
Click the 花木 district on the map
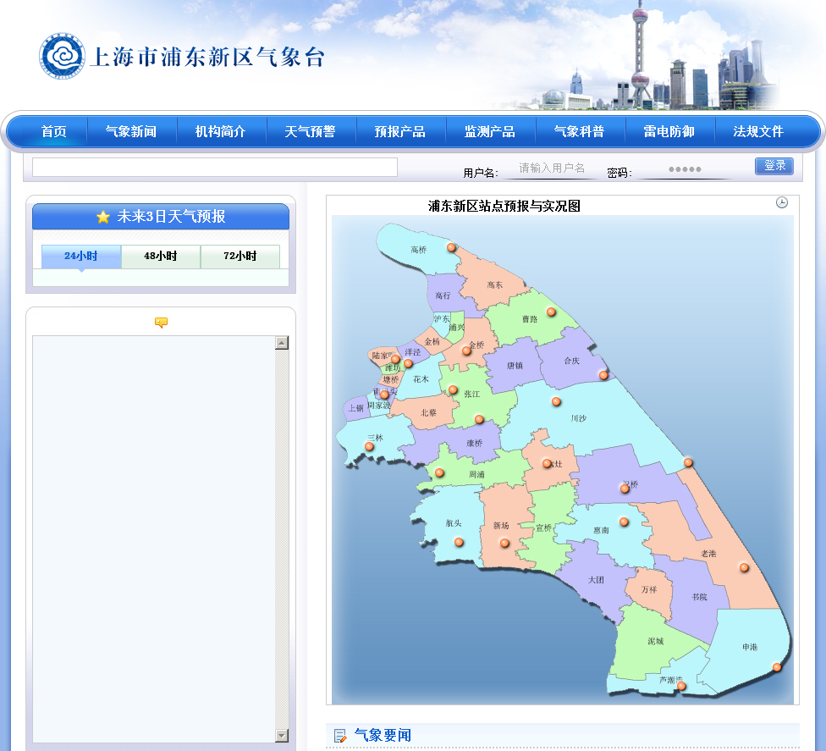(421, 379)
